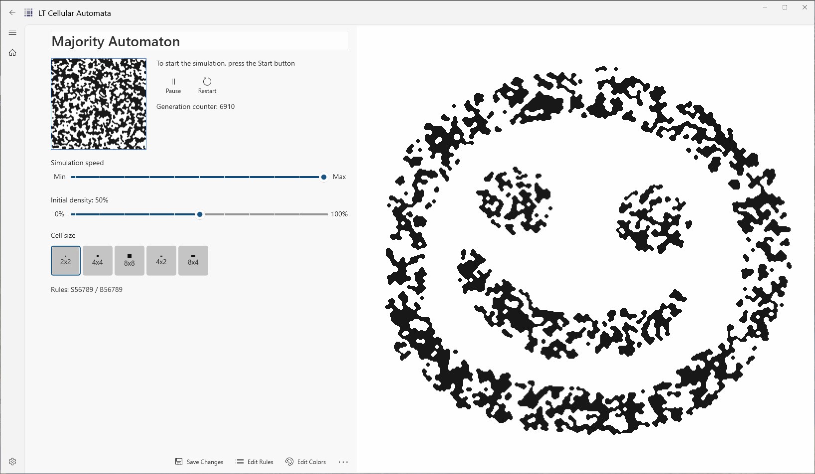Pause the simulation

(173, 86)
